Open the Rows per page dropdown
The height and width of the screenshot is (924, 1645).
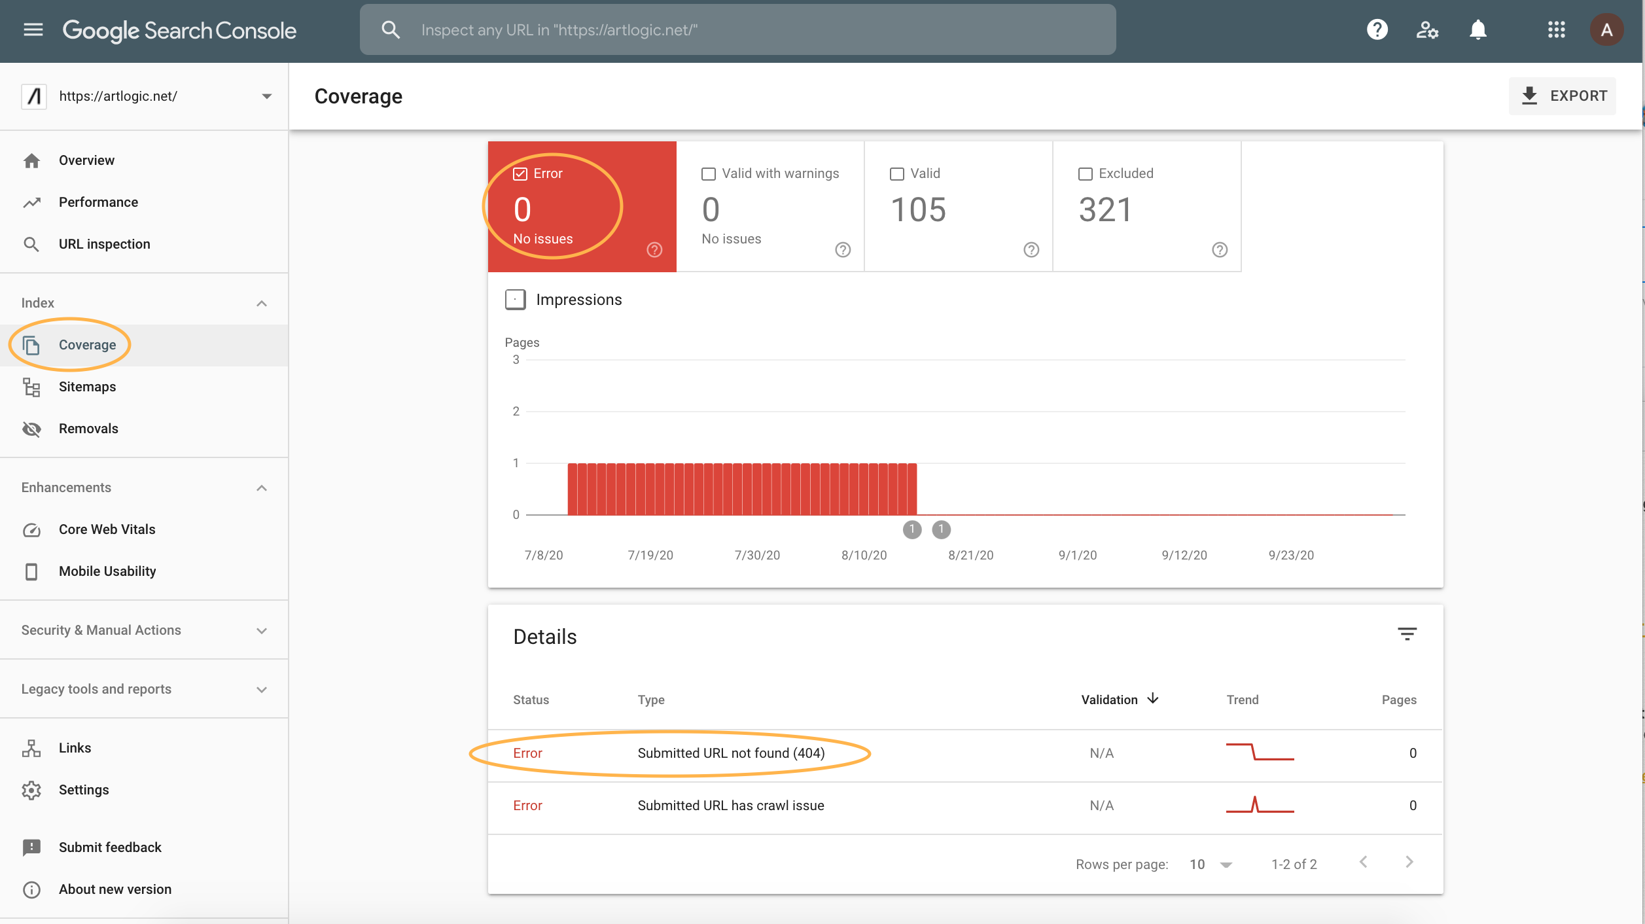tap(1211, 865)
